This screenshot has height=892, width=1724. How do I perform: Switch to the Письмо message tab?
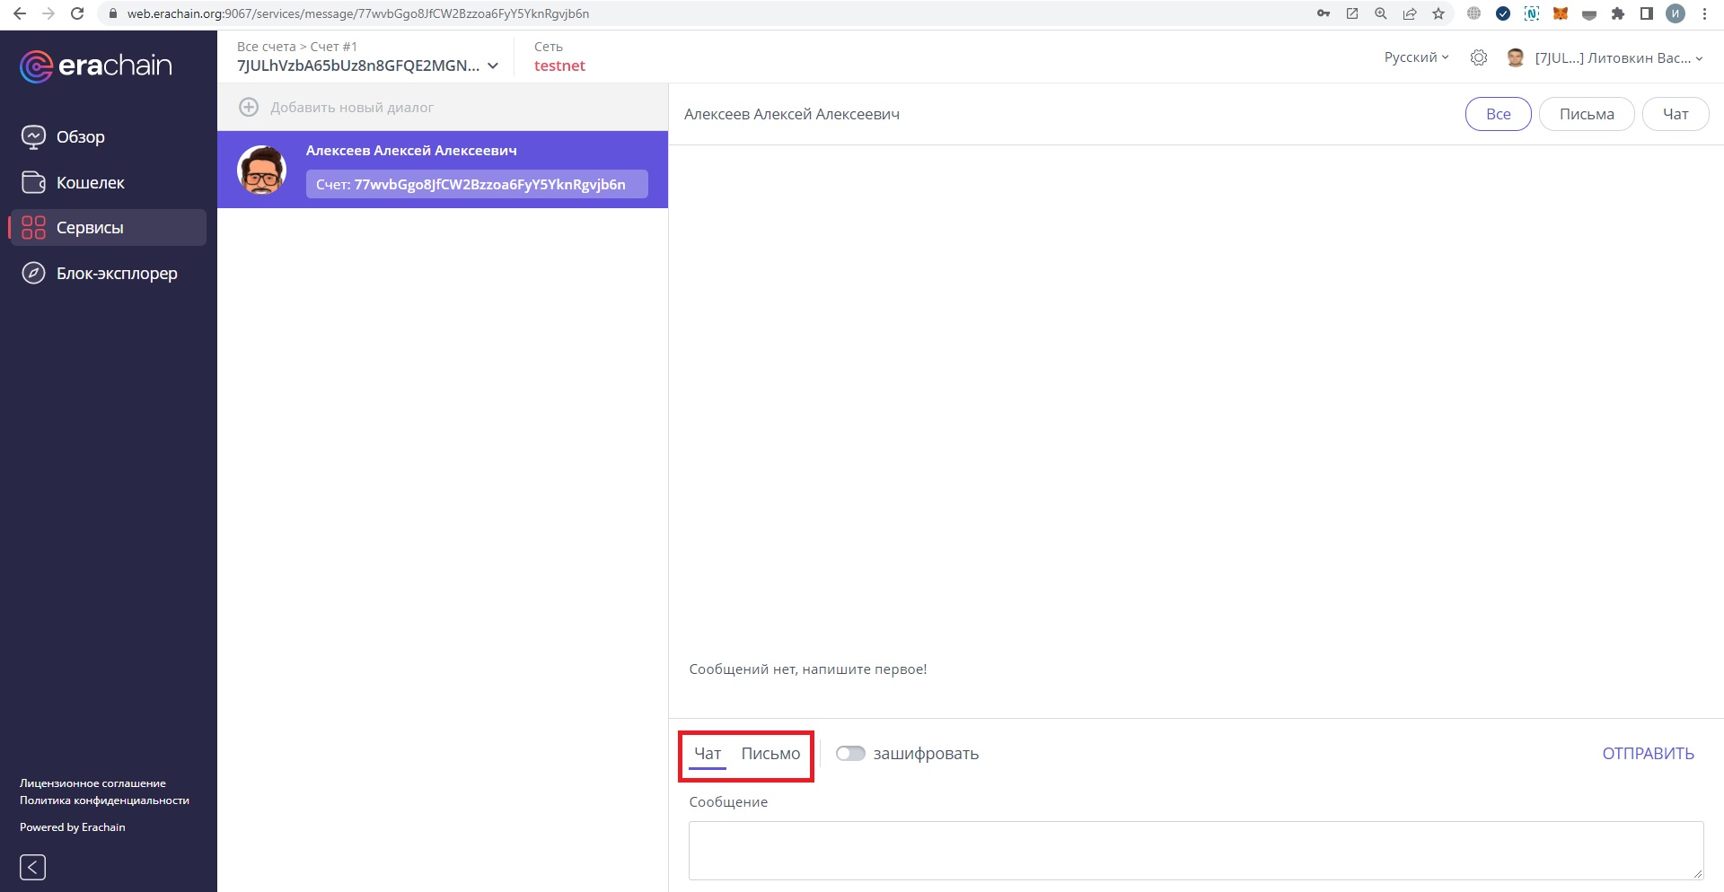point(770,754)
